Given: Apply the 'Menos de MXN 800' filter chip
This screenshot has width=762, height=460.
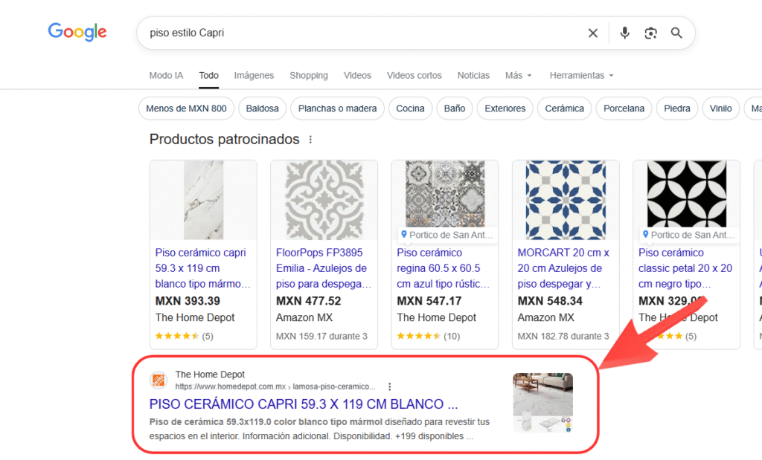Looking at the screenshot, I should 186,108.
